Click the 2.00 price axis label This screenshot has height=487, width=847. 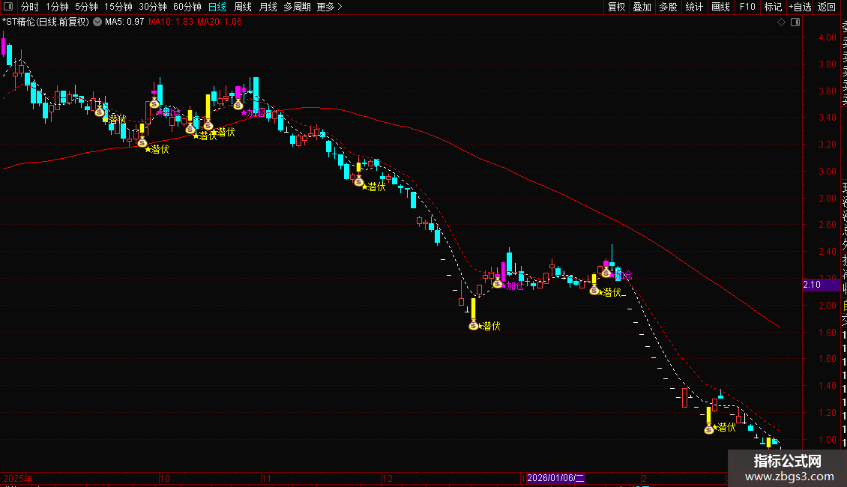tap(827, 306)
